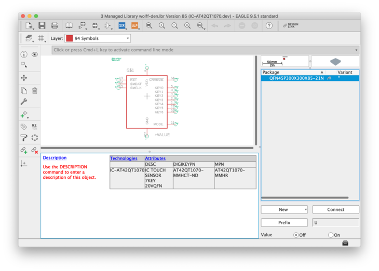
Task: Set Value to Off
Action: (296, 235)
